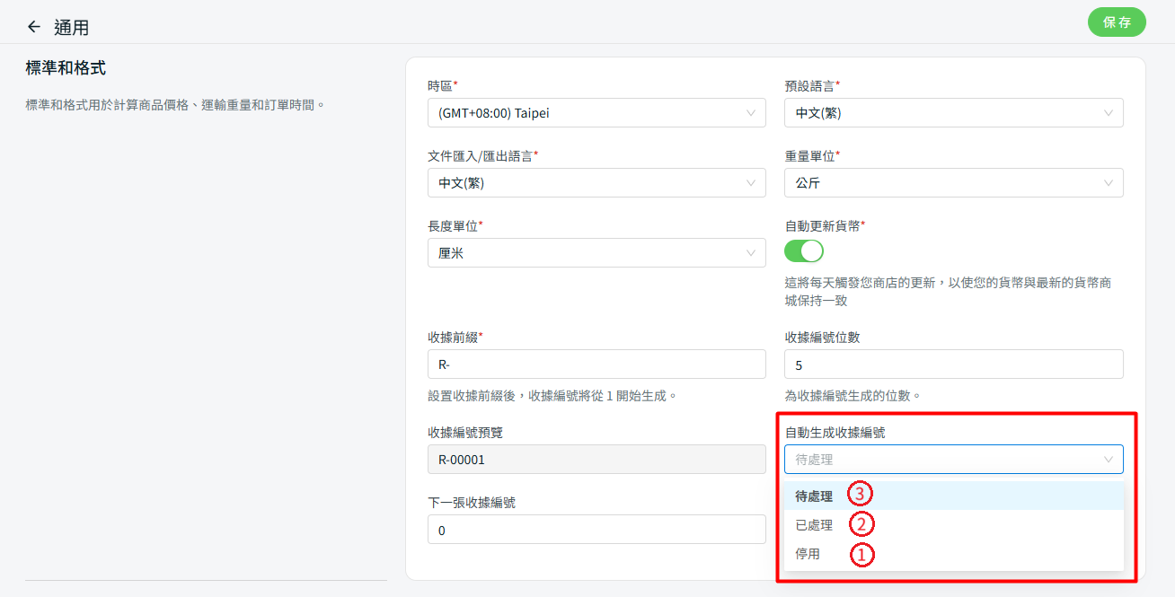Click the 下一張收據編號 input field
Viewport: 1175px width, 597px height.
[x=596, y=530]
